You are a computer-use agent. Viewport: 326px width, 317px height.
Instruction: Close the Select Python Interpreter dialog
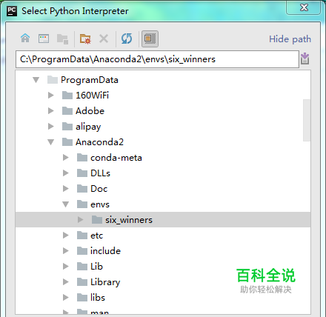[x=304, y=7]
